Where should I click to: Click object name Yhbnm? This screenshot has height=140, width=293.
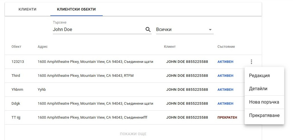[x=17, y=90]
